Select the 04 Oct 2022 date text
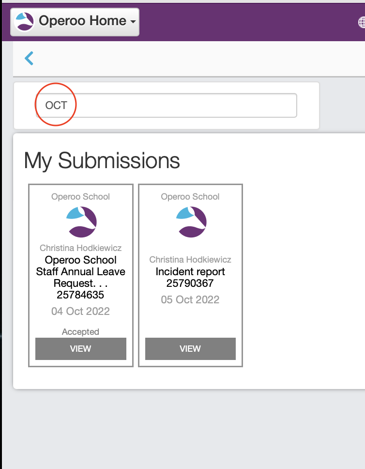The height and width of the screenshot is (469, 365). pyautogui.click(x=81, y=311)
